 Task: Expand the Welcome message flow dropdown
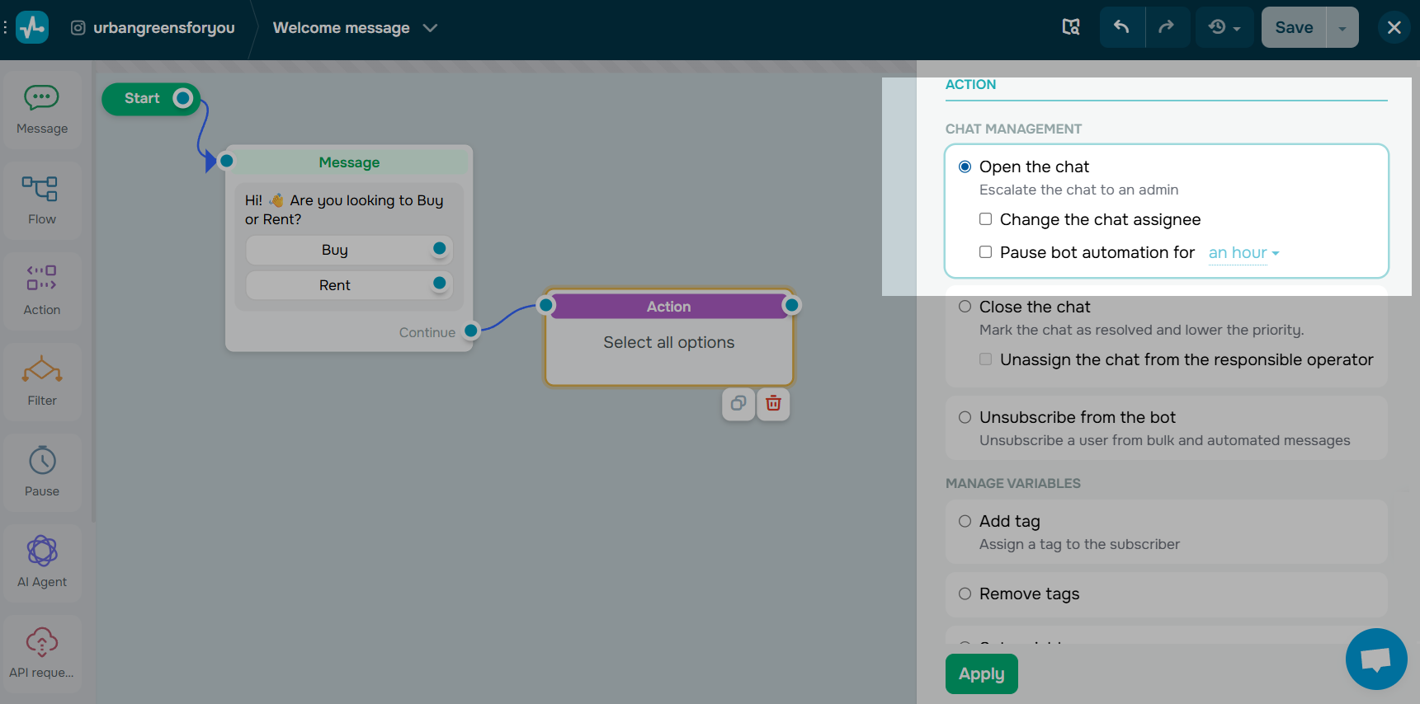pos(430,28)
